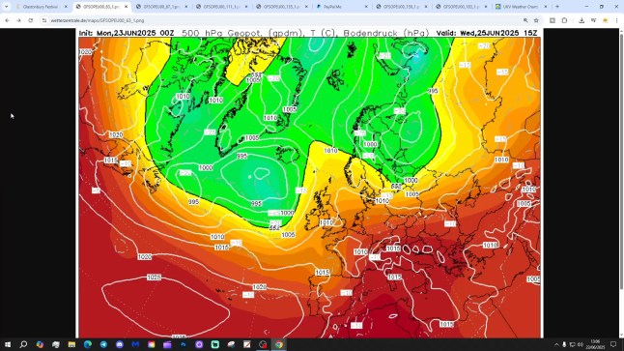Select the GFSOPEU00_135 tab
624x351 pixels.
(x=282, y=7)
